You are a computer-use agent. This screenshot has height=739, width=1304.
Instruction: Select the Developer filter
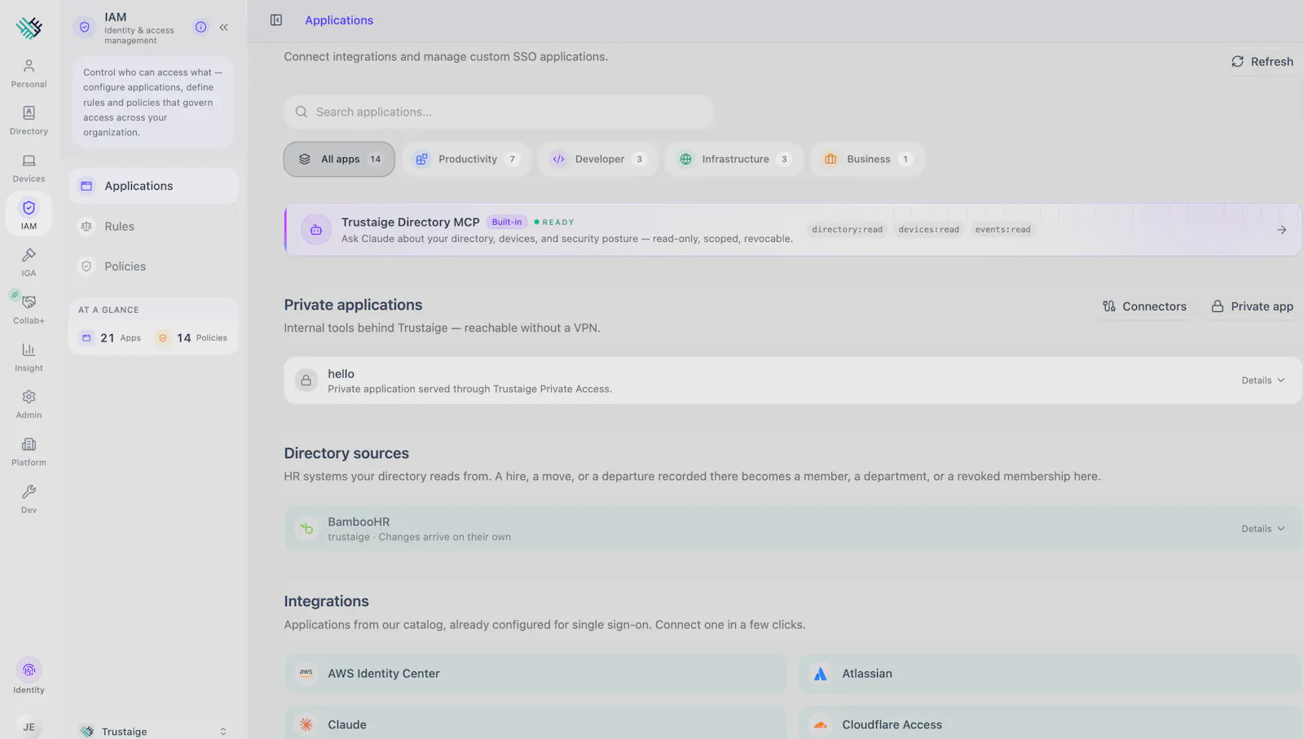pyautogui.click(x=598, y=159)
